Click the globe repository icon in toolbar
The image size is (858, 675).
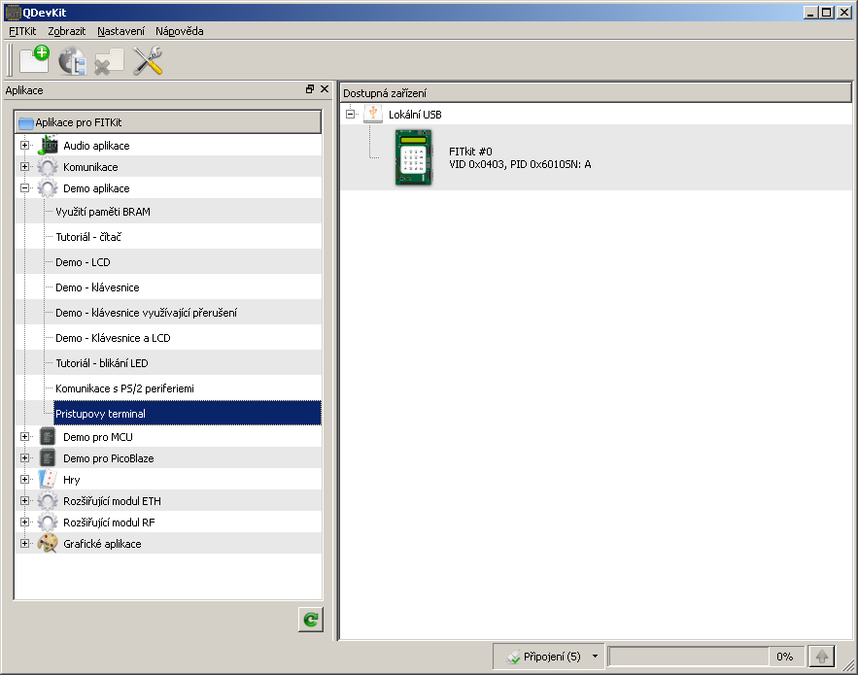pyautogui.click(x=73, y=60)
